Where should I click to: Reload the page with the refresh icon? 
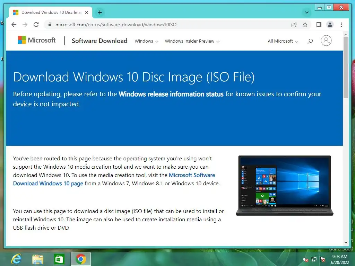coord(36,25)
